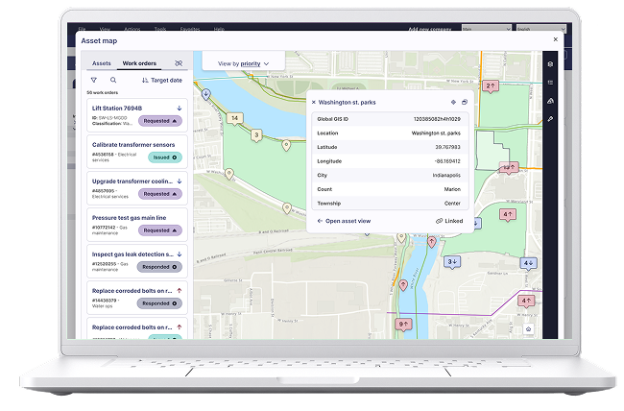Open the warning triangle icon in dark sidebar
The image size is (624, 411).
tap(550, 101)
